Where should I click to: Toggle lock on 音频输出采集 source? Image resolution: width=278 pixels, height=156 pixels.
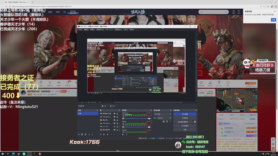click(x=117, y=114)
